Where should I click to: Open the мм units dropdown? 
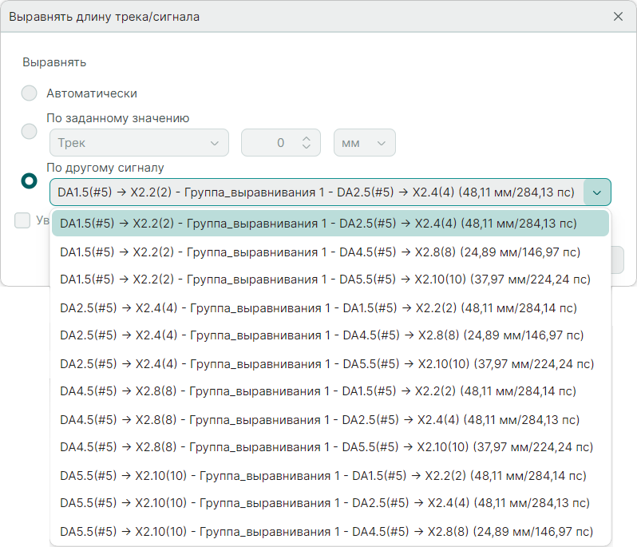364,143
